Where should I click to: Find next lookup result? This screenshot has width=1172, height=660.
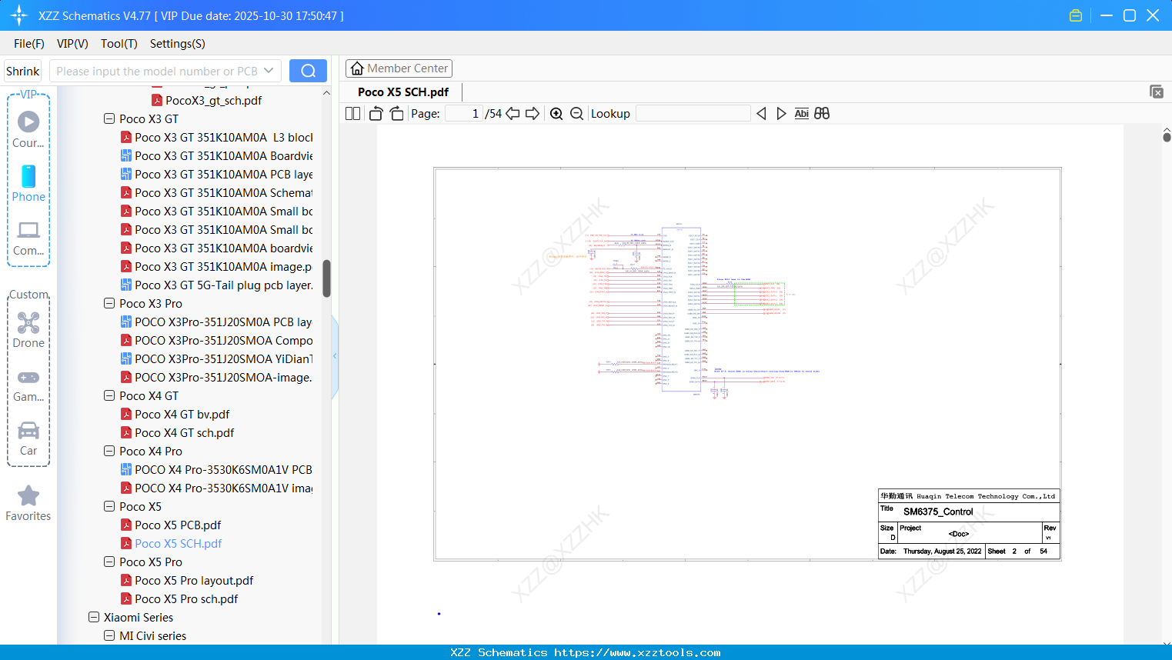[781, 114]
